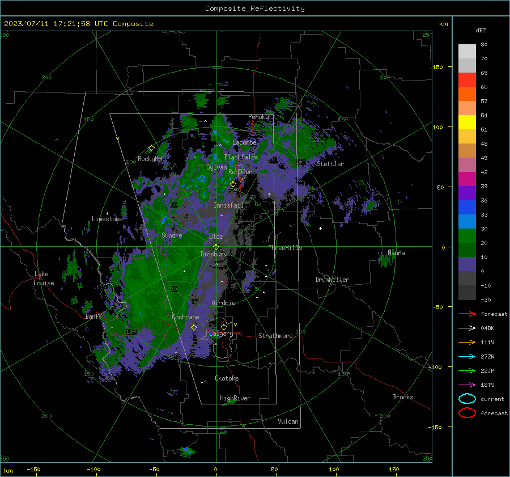The height and width of the screenshot is (477, 510).
Task: Select the red swatch in dBZ legend
Action: click(467, 80)
